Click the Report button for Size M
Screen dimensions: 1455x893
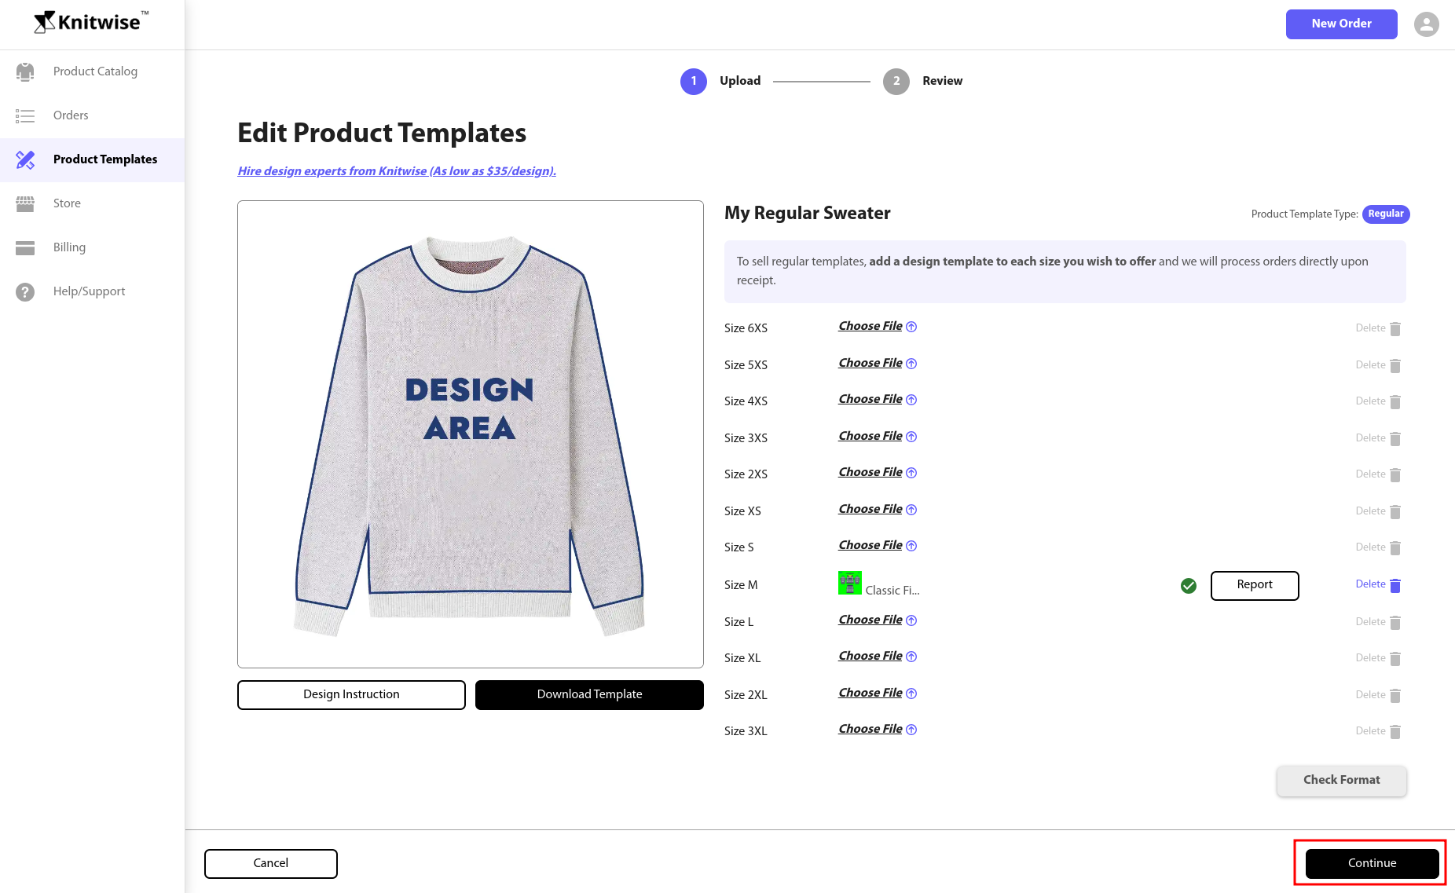1254,585
